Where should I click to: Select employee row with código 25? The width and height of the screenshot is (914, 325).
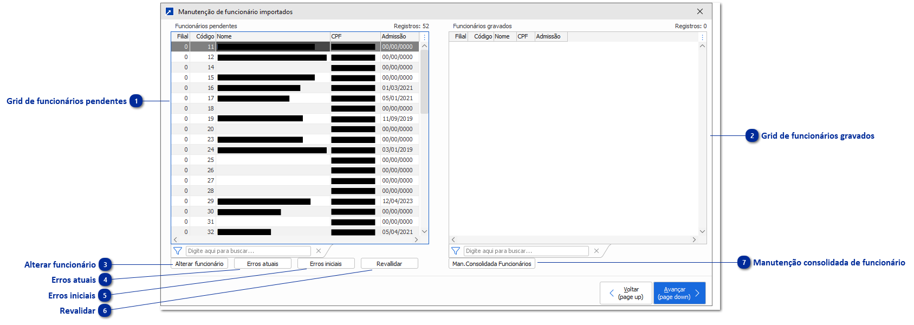point(295,160)
